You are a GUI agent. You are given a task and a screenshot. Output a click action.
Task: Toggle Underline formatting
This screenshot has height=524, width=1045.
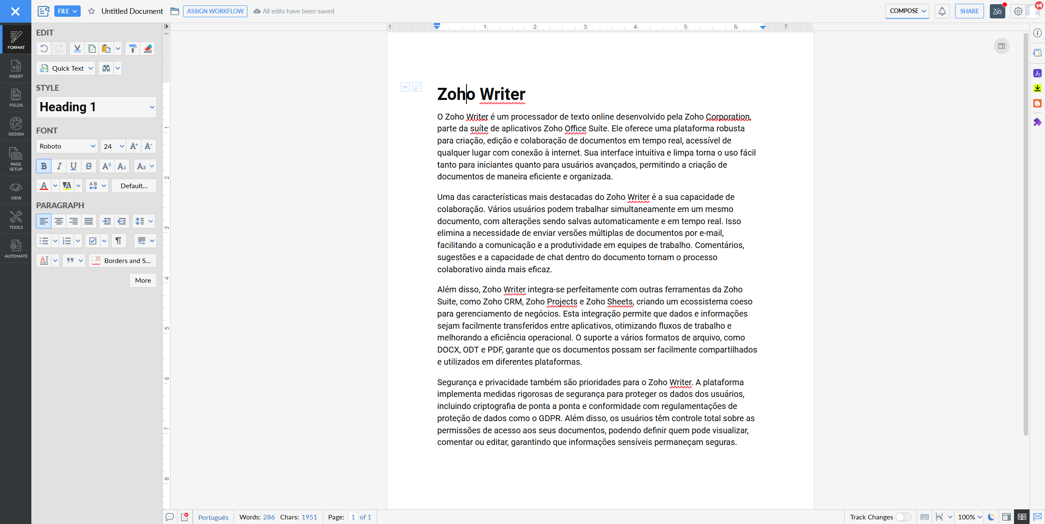(74, 166)
